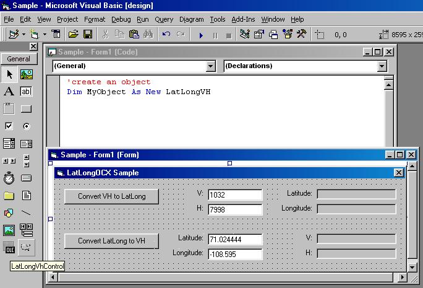Open the File menu

9,19
